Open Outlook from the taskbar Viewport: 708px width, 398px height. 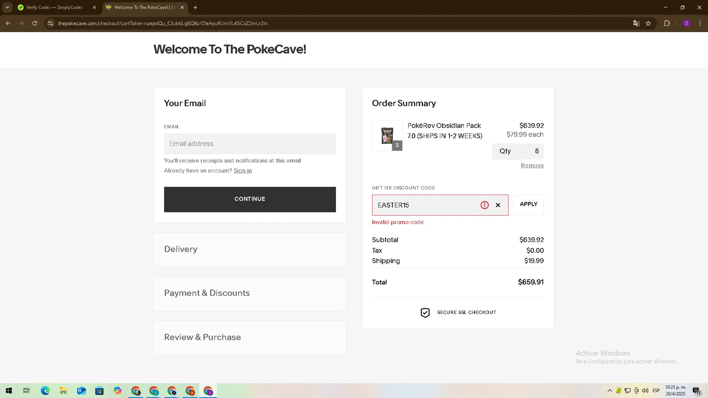coord(81,390)
